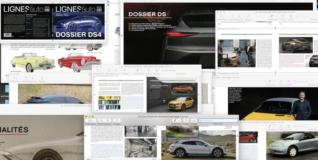318x160 pixels.
Task: Zoom in on the Porsche Weissach PDF
Action: click(x=108, y=120)
